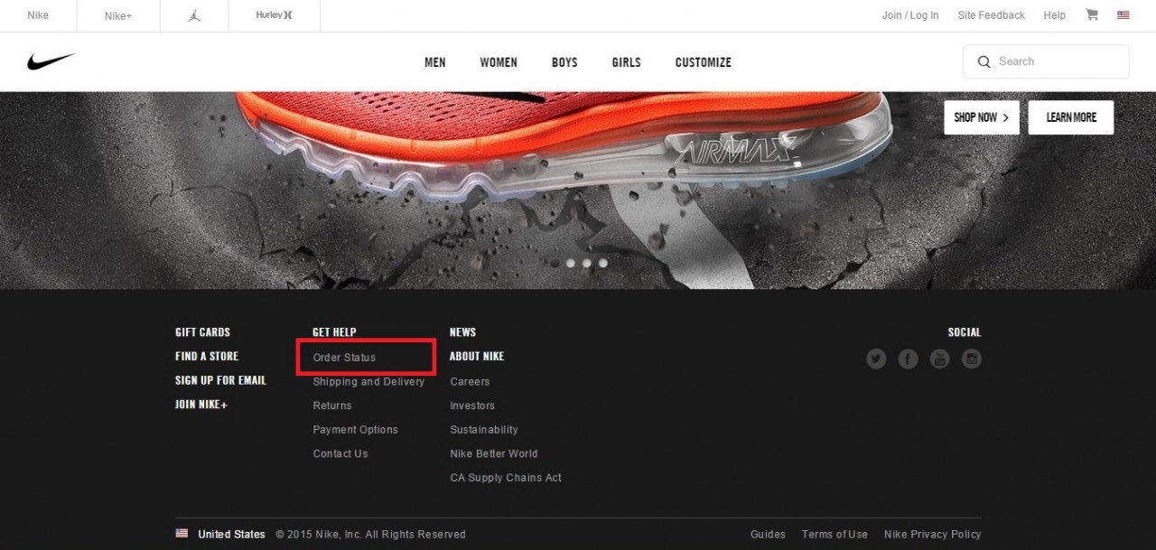Open Nike Twitter social icon
Image resolution: width=1156 pixels, height=550 pixels.
pyautogui.click(x=876, y=359)
